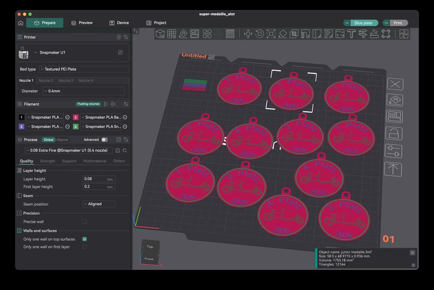434x290 pixels.
Task: Click the Slice plate button
Action: [364, 23]
